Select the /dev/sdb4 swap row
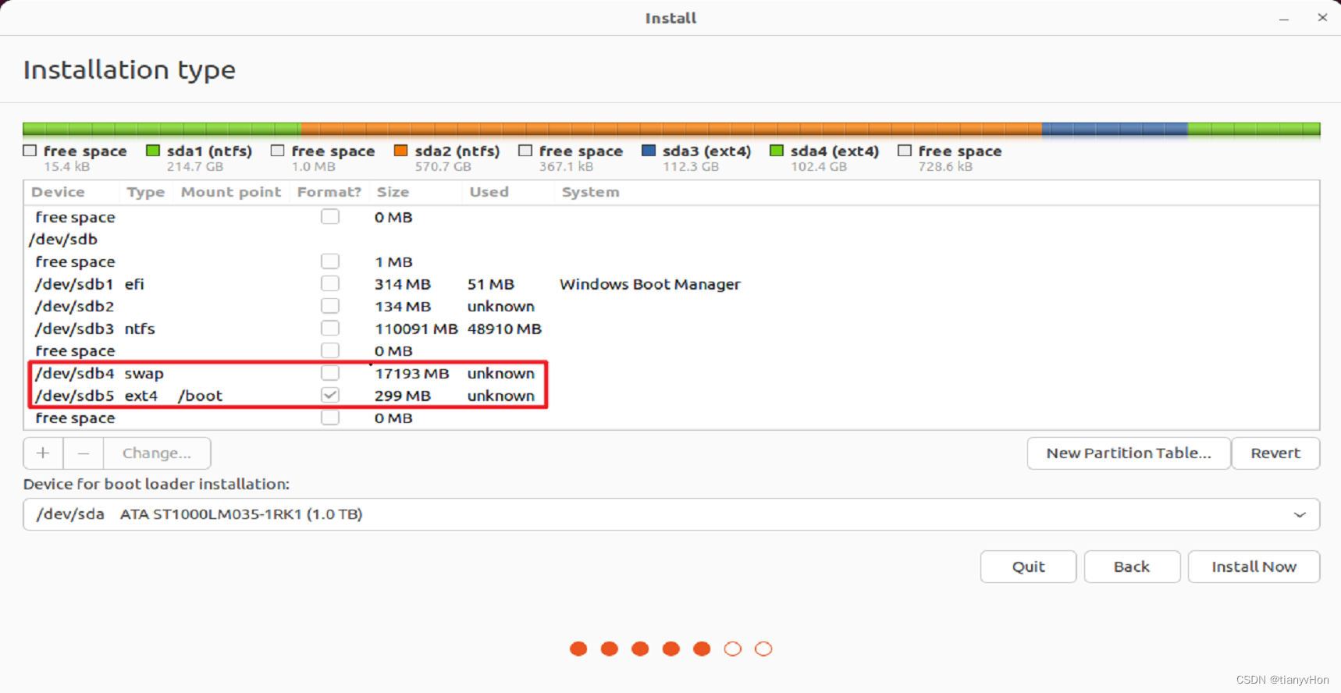 click(671, 373)
